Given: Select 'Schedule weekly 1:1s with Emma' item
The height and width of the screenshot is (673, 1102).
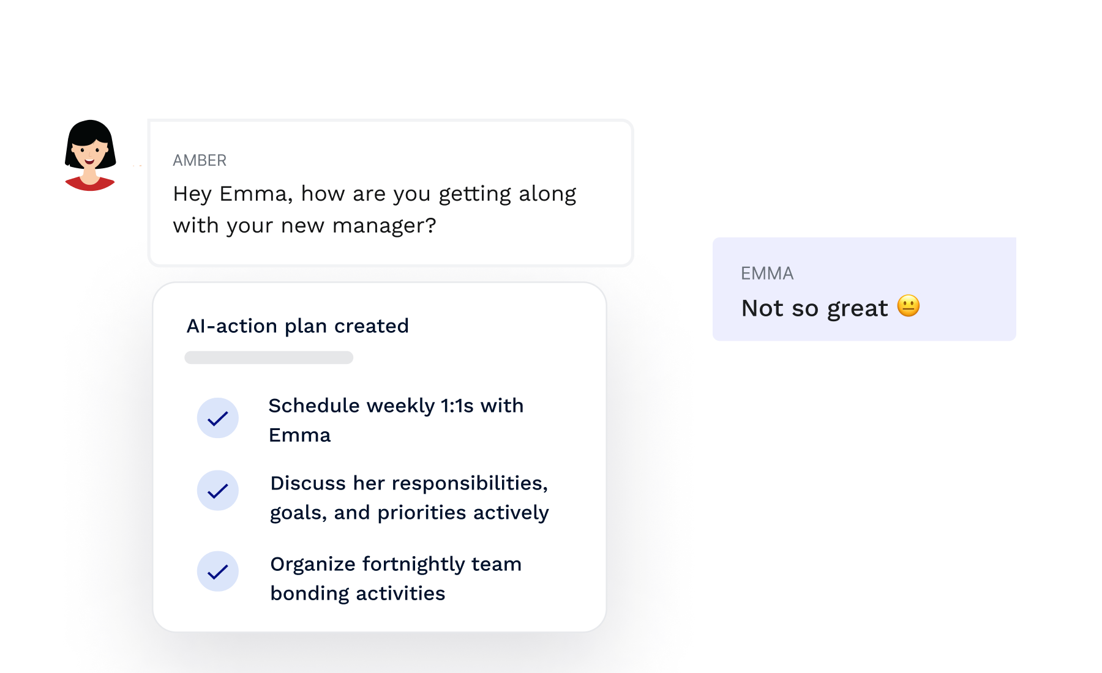Looking at the screenshot, I should pos(396,420).
